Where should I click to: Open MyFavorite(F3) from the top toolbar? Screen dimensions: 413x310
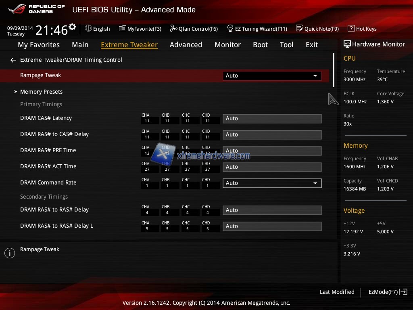point(123,29)
